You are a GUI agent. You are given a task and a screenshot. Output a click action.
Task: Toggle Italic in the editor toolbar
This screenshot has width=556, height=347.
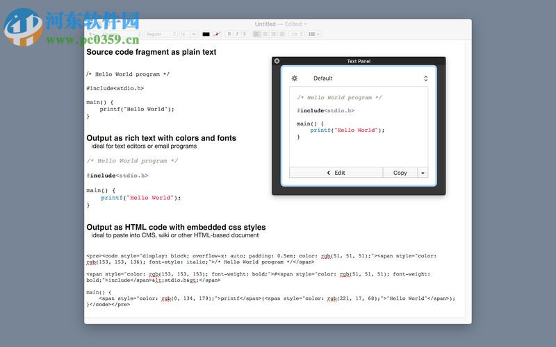click(237, 34)
